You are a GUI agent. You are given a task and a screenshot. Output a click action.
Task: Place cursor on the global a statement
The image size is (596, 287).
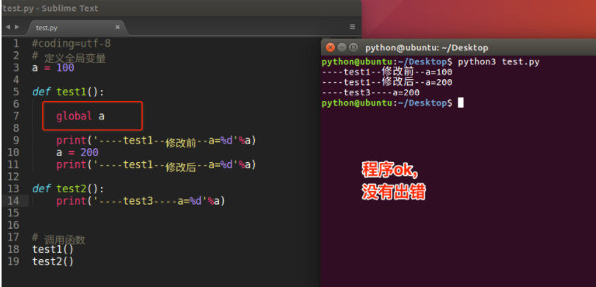pyautogui.click(x=80, y=116)
